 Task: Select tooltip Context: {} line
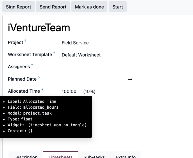tap(20, 131)
